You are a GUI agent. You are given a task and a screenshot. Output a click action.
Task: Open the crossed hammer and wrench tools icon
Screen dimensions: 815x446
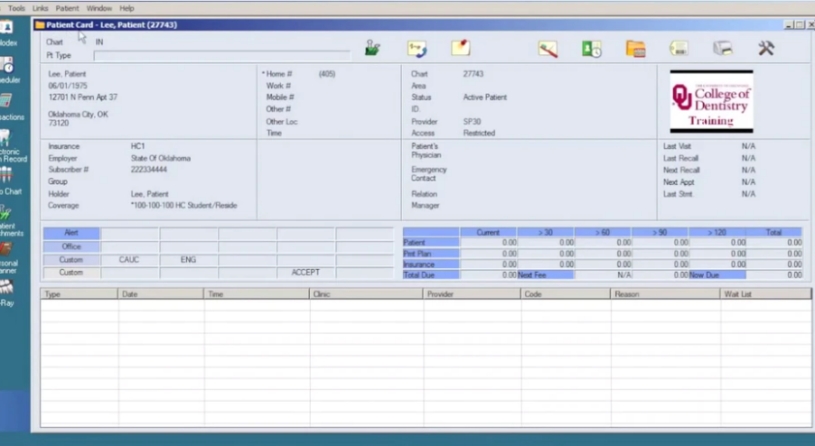[765, 48]
